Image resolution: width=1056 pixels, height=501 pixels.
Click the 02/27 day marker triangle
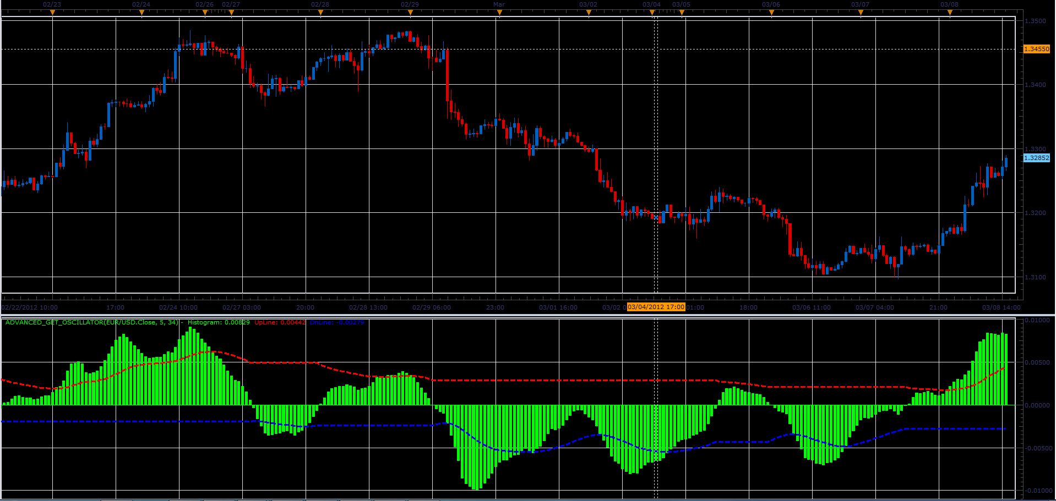click(x=231, y=12)
